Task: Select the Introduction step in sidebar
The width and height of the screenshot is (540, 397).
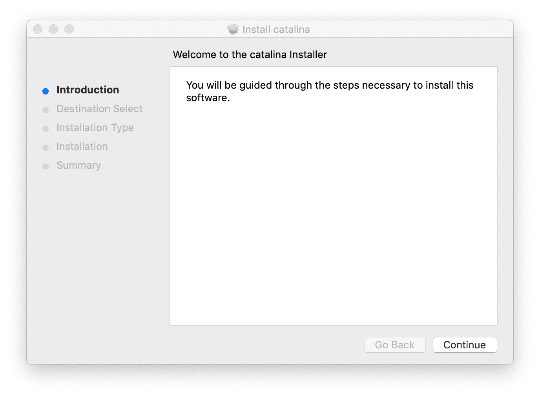Action: pyautogui.click(x=88, y=90)
